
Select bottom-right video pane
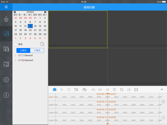[x=137, y=67]
